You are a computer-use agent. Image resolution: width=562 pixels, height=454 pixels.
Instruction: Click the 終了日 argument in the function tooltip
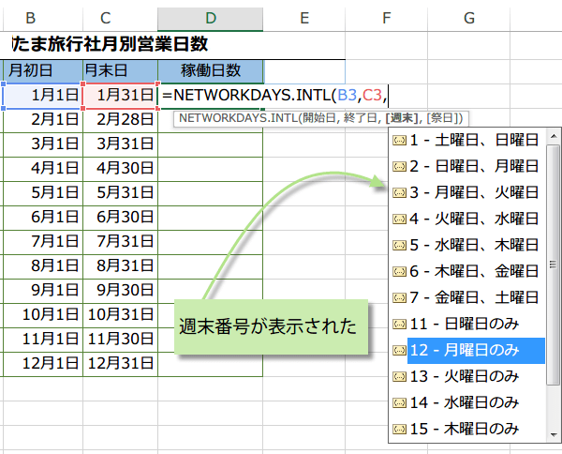[x=361, y=118]
